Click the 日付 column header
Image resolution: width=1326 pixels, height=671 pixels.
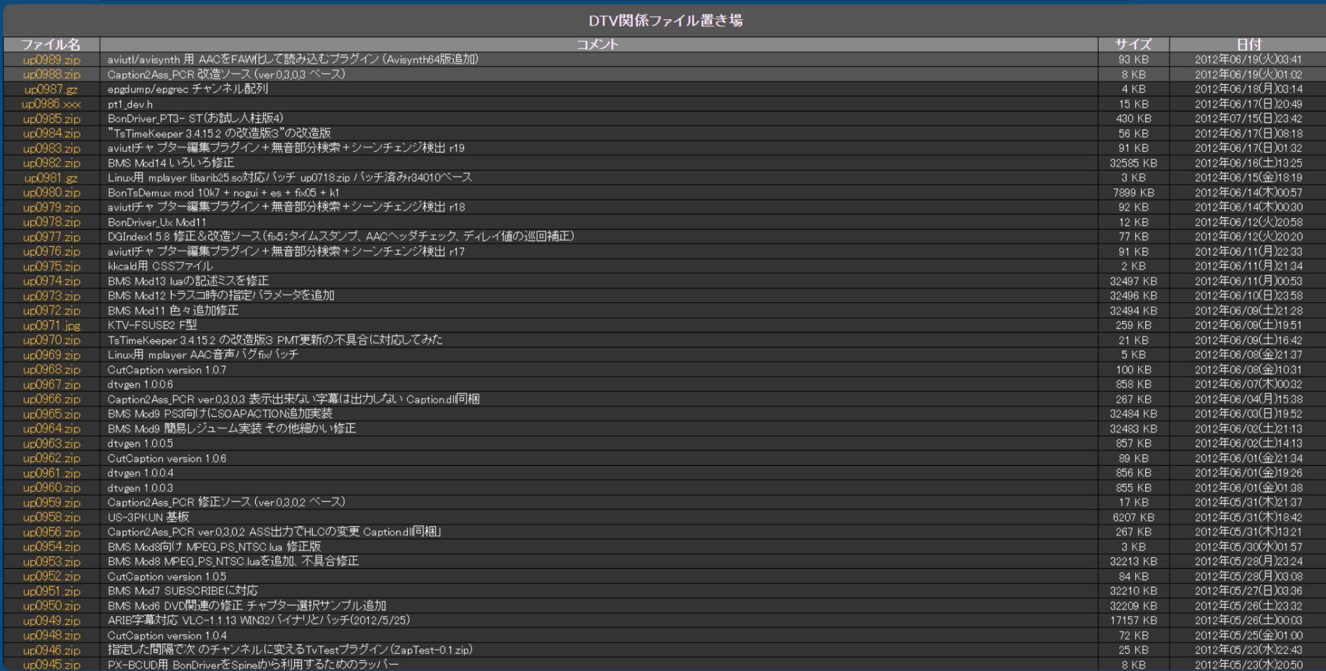coord(1248,45)
